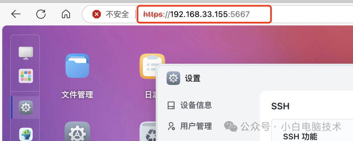The height and width of the screenshot is (141, 353).
Task: Open the 文件管理 folder desktop icon
Action: [77, 66]
